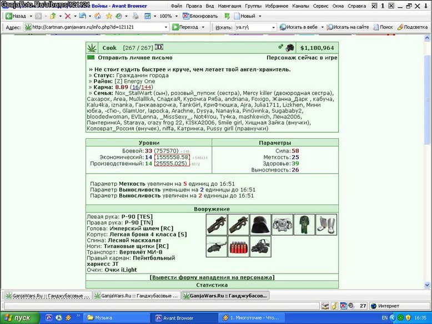Viewport: 432px width, 324px height.
Task: Open the home page icon in toolbar
Action: pos(98,16)
